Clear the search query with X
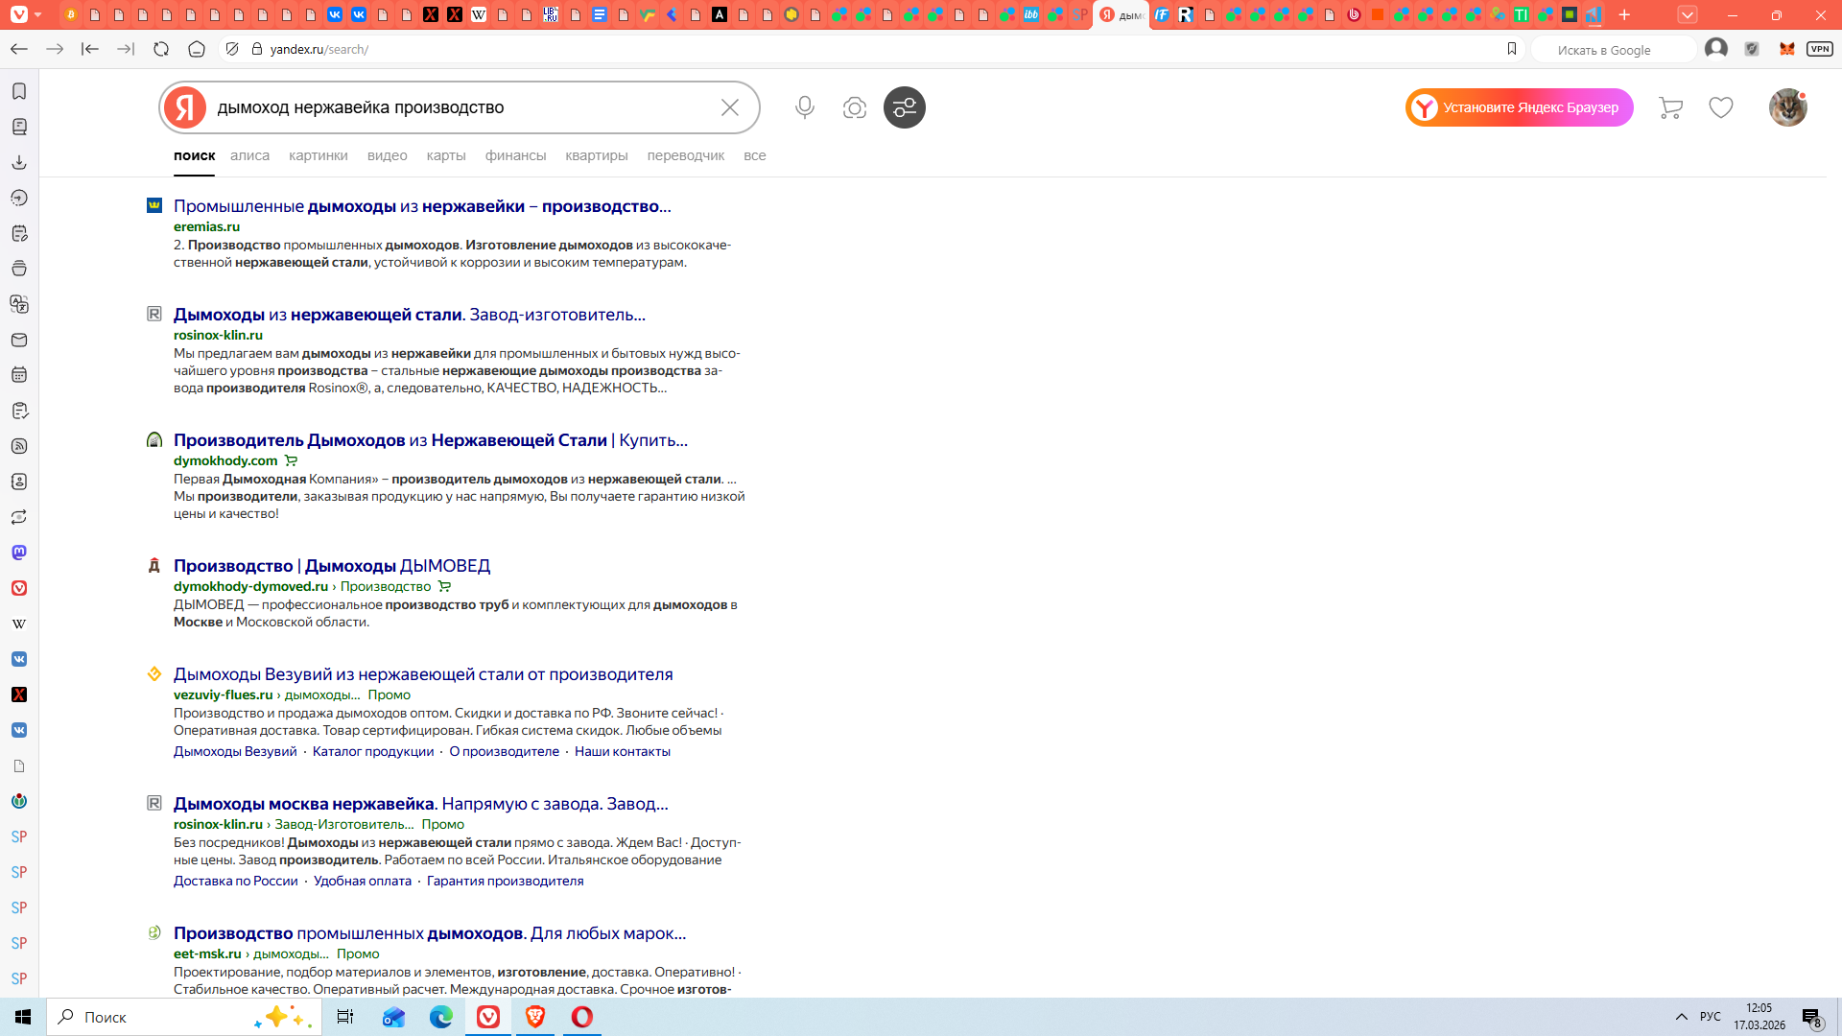1842x1036 pixels. (729, 107)
